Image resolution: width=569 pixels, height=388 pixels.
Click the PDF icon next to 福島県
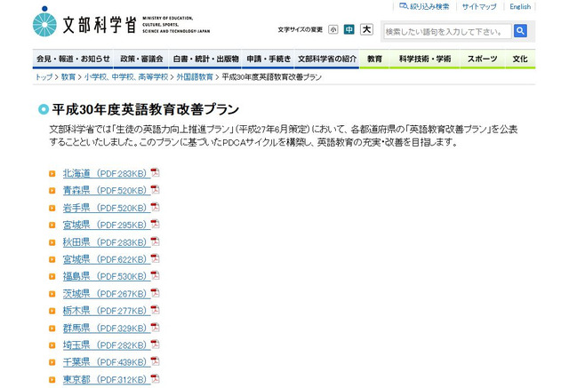(156, 275)
